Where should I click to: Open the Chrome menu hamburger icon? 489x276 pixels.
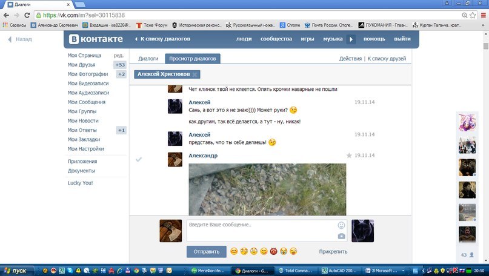[x=484, y=15]
